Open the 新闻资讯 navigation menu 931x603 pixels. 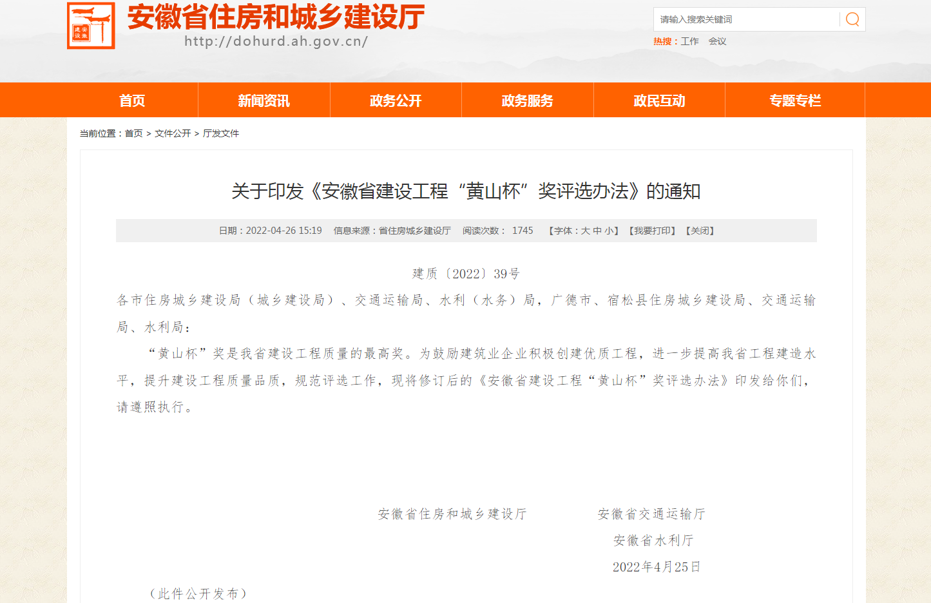coord(264,100)
